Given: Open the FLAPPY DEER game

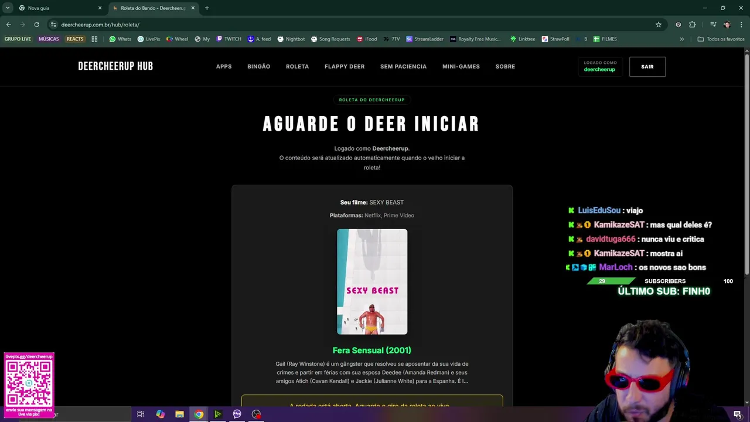Looking at the screenshot, I should tap(345, 67).
